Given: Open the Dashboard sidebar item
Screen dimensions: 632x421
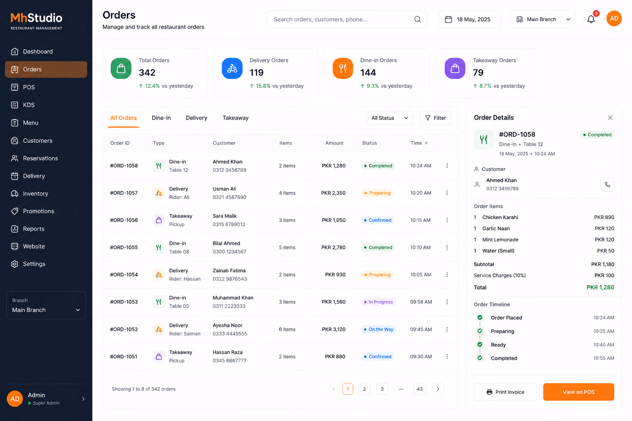Looking at the screenshot, I should click(46, 51).
